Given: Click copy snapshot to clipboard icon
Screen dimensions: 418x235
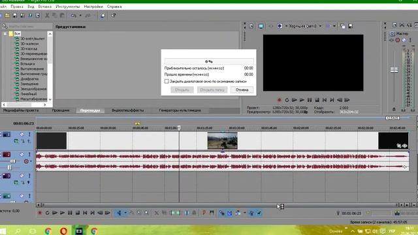Looking at the screenshot, I should 343,26.
